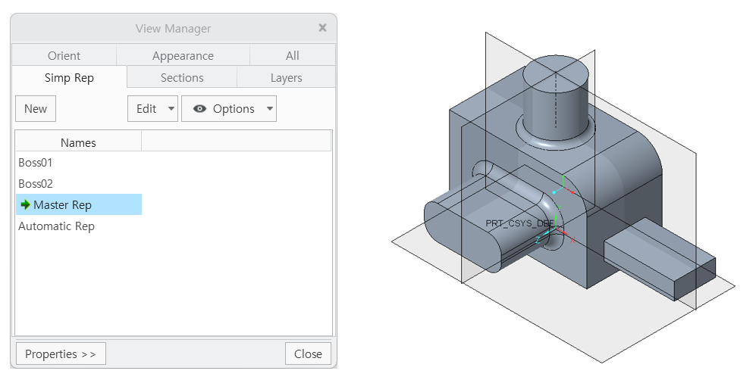Click the eye icon in Options

pyautogui.click(x=199, y=109)
